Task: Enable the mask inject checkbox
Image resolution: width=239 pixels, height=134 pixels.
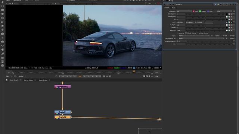Action: (x=214, y=36)
